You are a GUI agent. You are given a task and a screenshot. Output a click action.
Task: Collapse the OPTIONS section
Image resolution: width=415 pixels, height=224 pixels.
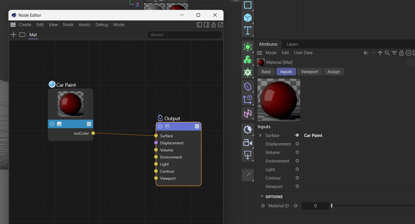coord(262,196)
